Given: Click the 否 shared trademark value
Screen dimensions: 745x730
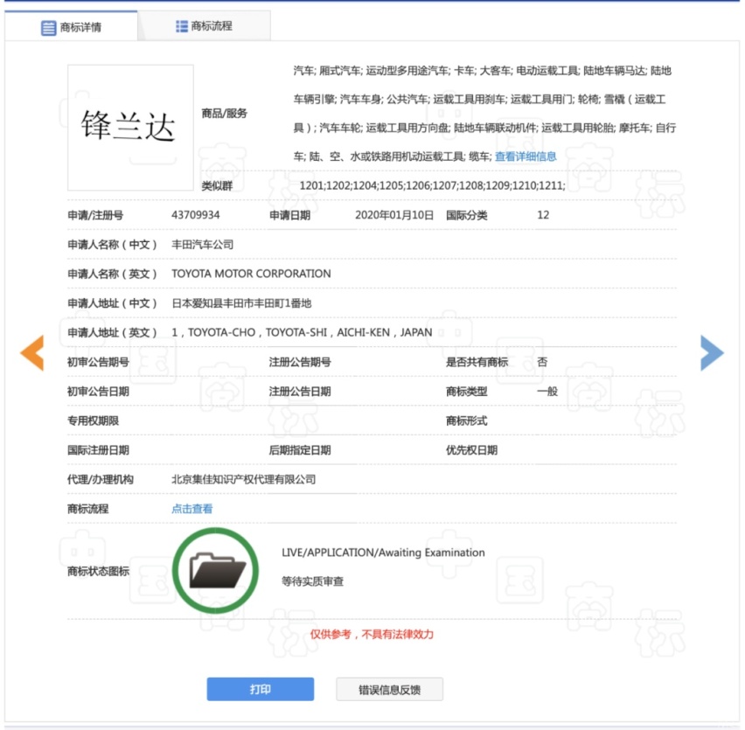Looking at the screenshot, I should tap(542, 362).
